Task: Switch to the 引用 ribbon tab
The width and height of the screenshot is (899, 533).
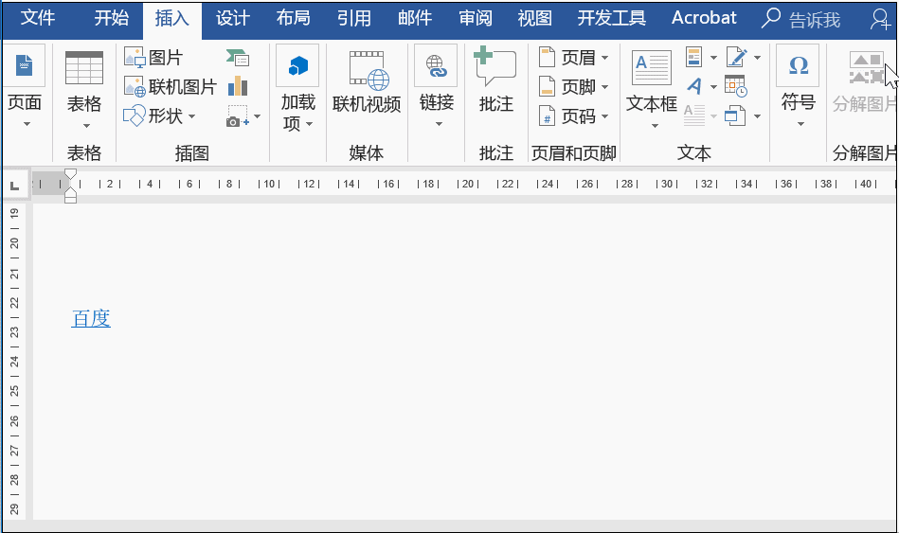Action: click(x=353, y=18)
